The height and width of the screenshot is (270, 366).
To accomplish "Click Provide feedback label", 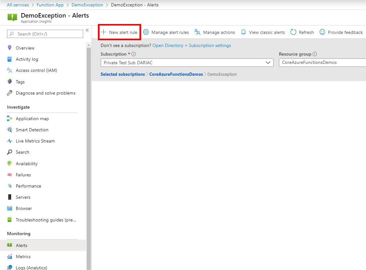I will click(345, 32).
